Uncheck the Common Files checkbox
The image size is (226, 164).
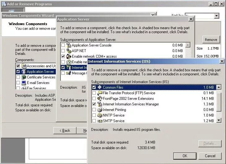coord(94,87)
